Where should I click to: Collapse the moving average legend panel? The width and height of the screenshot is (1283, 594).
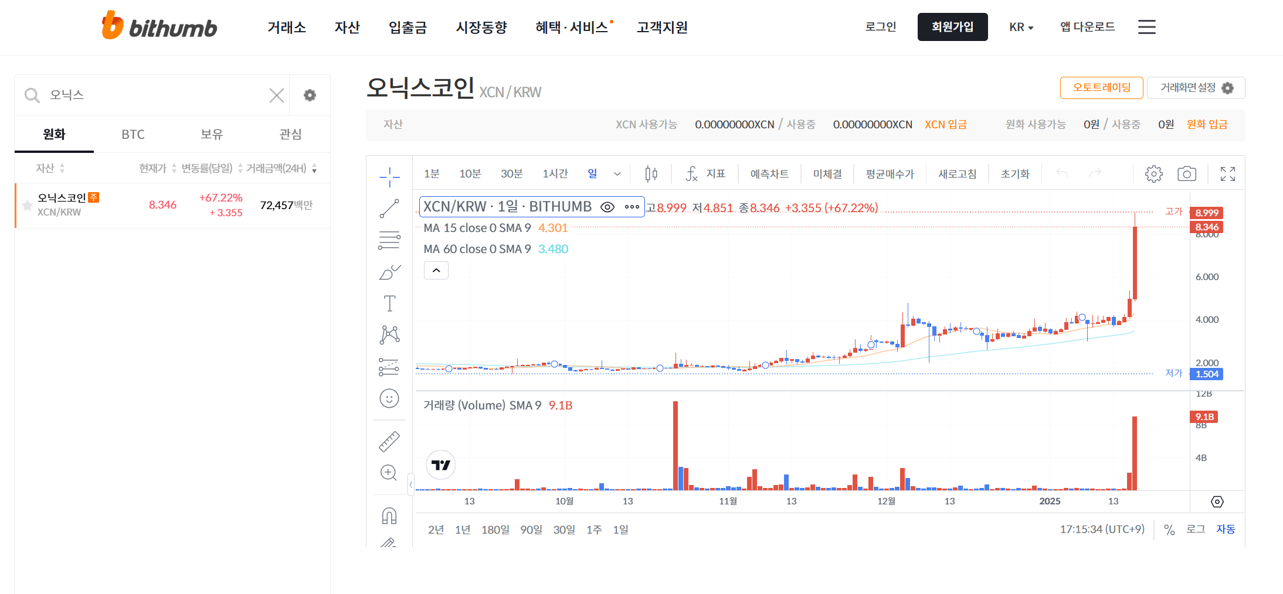(436, 270)
